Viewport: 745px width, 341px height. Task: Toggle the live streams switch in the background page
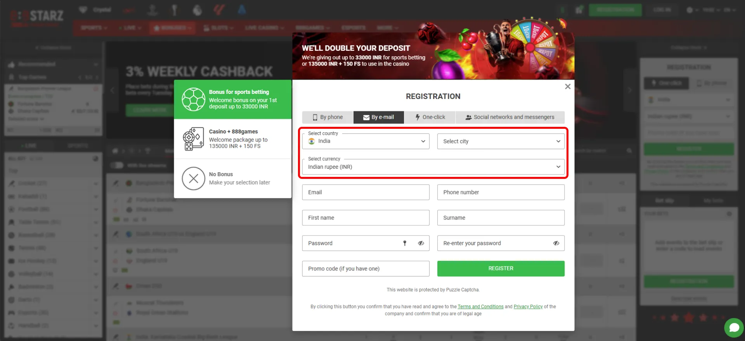click(117, 165)
